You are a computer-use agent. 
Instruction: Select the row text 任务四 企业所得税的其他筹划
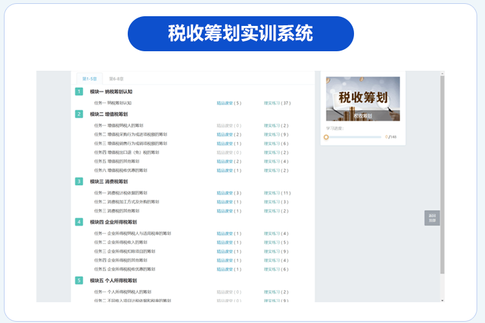[121, 261]
